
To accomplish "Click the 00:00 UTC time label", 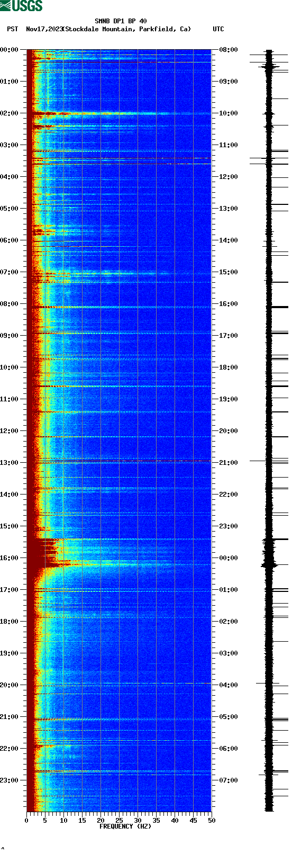I will coord(228,558).
